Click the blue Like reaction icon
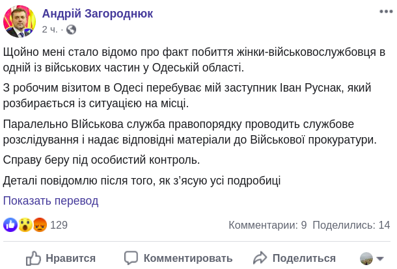397x269 pixels. tap(10, 225)
